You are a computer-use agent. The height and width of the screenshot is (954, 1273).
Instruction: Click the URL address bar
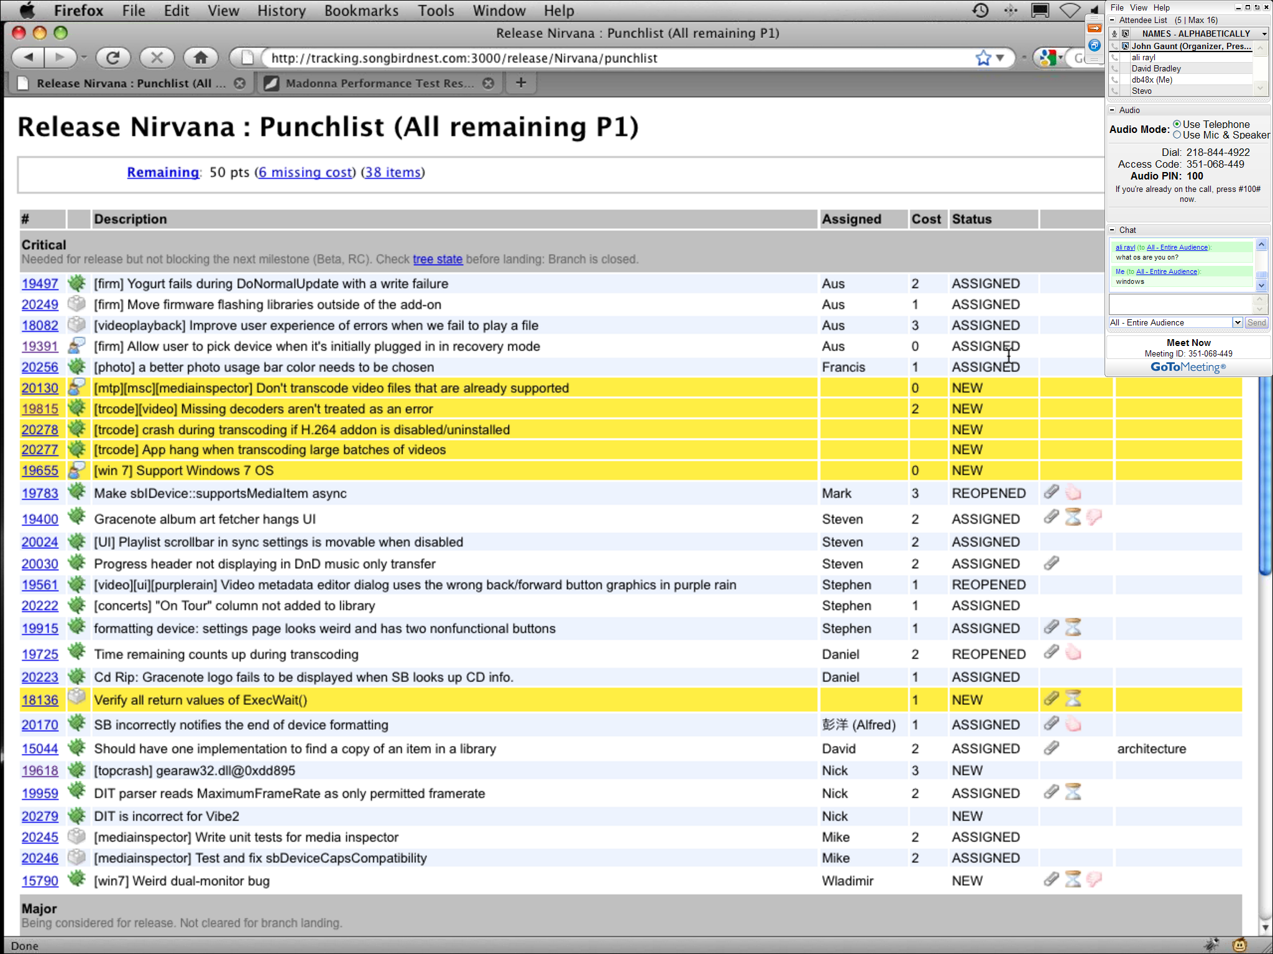click(617, 58)
